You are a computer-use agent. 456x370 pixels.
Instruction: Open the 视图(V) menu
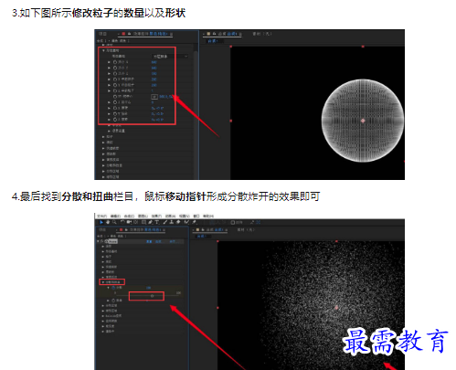click(x=185, y=216)
